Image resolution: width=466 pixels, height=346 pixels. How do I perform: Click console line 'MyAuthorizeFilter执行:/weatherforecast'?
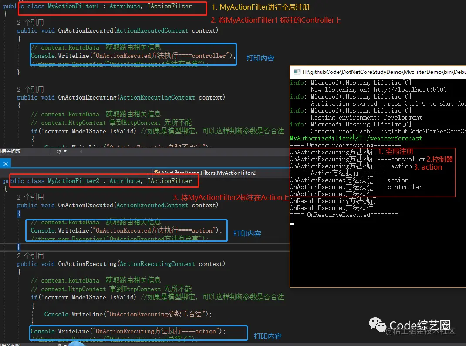pyautogui.click(x=356, y=138)
